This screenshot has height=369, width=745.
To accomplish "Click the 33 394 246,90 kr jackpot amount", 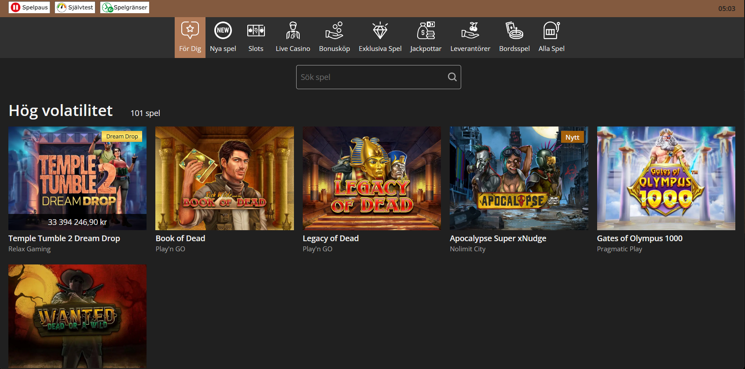I will [77, 222].
